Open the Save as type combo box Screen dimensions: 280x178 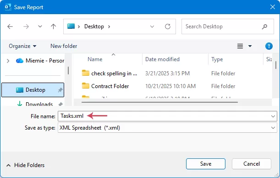[x=168, y=128]
